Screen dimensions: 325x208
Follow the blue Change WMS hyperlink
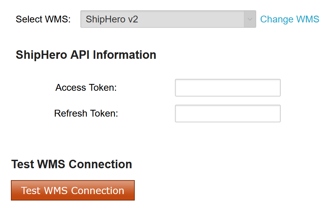(x=290, y=19)
